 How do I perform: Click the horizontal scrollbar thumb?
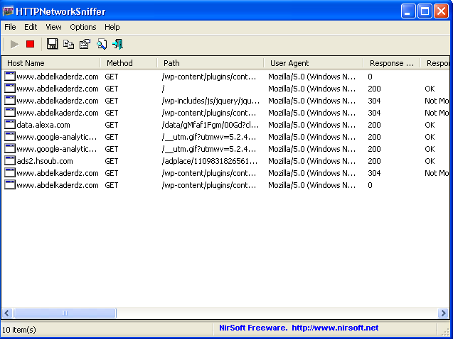tap(65, 313)
